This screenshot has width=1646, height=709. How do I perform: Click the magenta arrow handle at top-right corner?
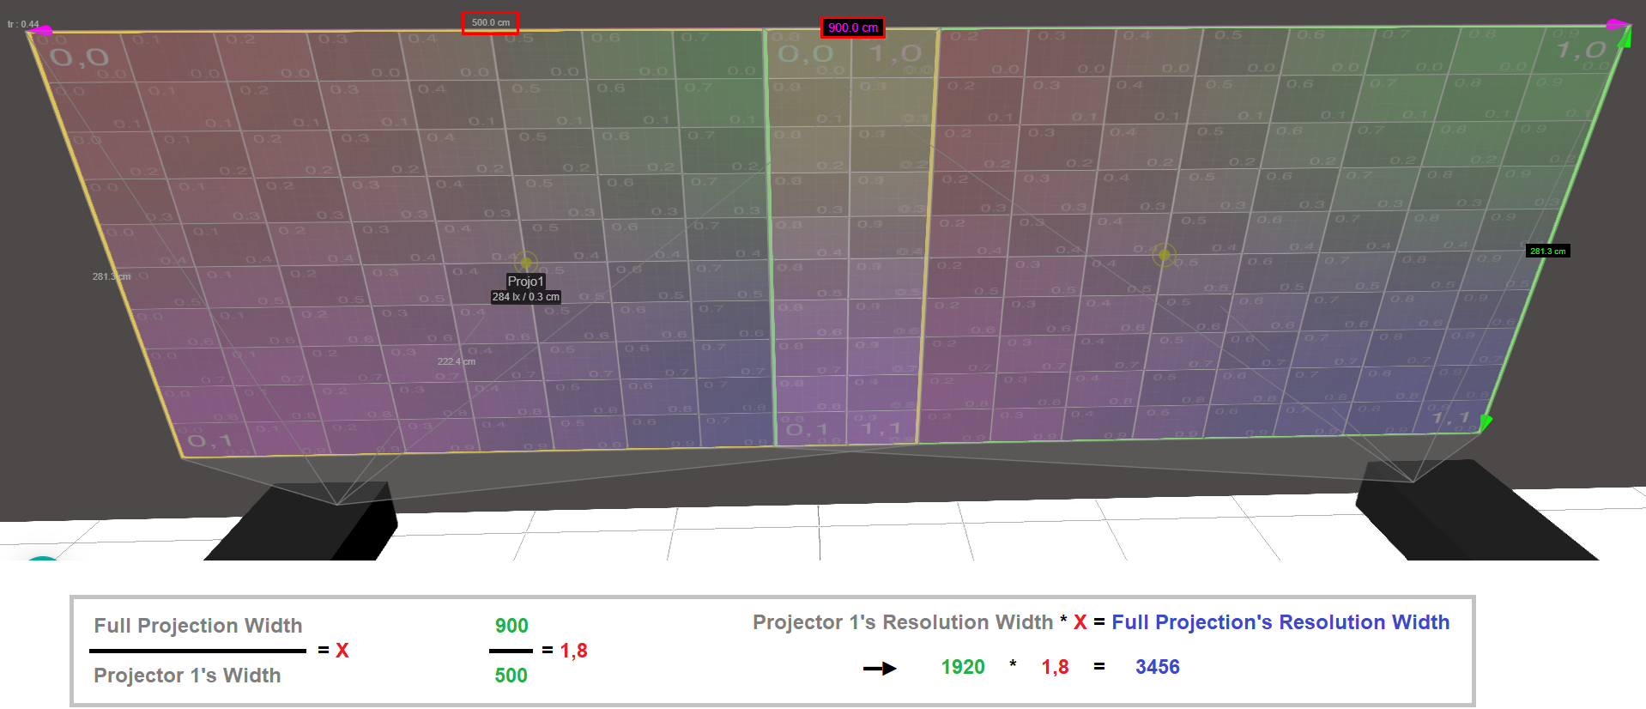click(x=1616, y=24)
